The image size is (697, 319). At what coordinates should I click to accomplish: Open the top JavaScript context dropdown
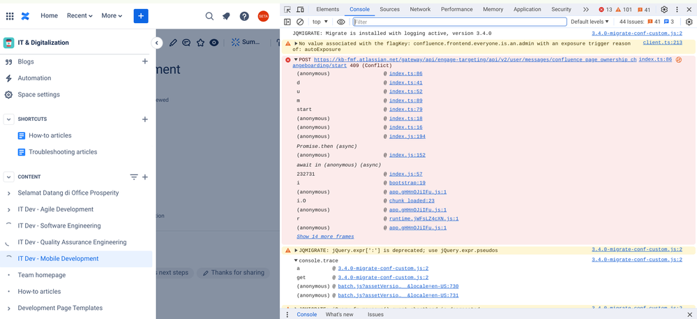(x=320, y=22)
